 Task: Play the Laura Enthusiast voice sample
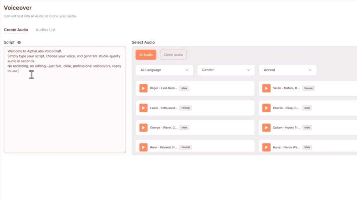(143, 108)
